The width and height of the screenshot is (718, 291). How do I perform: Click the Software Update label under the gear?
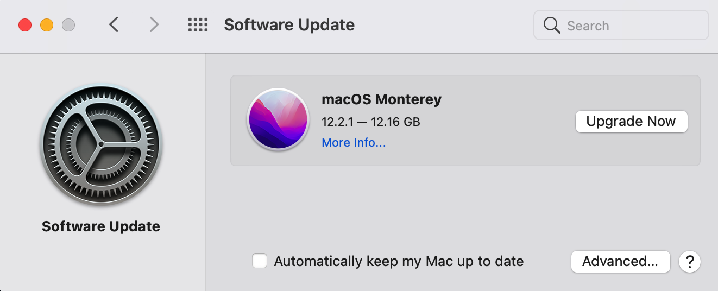101,226
